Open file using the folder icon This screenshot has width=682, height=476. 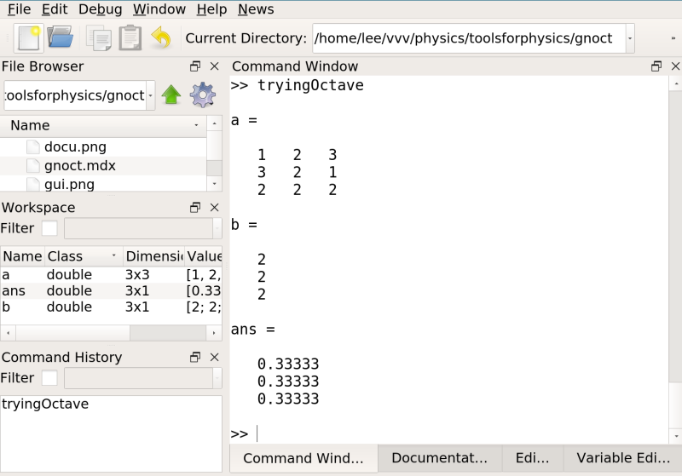coord(60,38)
